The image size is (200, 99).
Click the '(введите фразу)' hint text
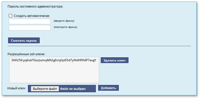64,21
